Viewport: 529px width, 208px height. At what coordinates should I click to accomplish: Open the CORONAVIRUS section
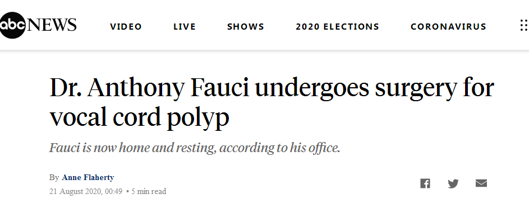[448, 26]
